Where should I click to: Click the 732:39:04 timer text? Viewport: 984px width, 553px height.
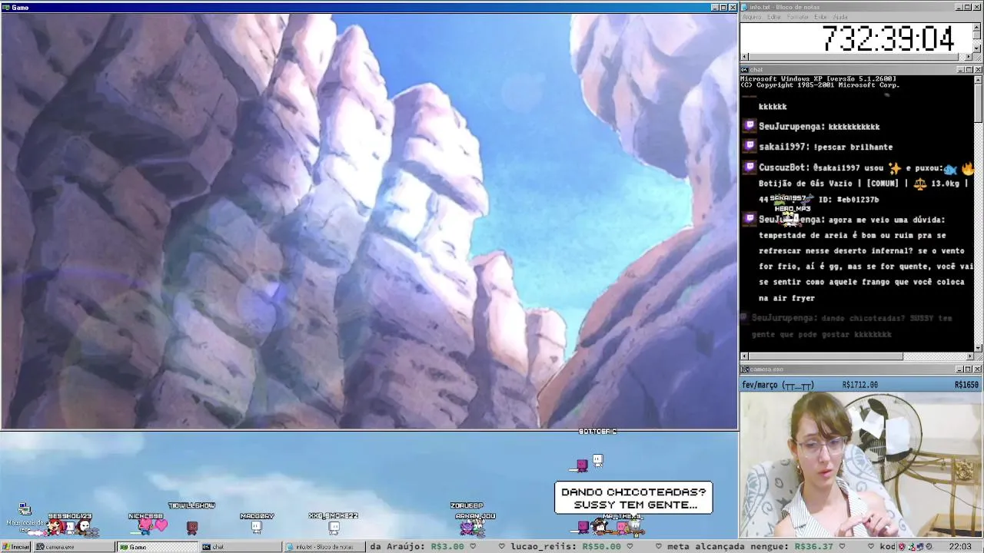coord(888,38)
